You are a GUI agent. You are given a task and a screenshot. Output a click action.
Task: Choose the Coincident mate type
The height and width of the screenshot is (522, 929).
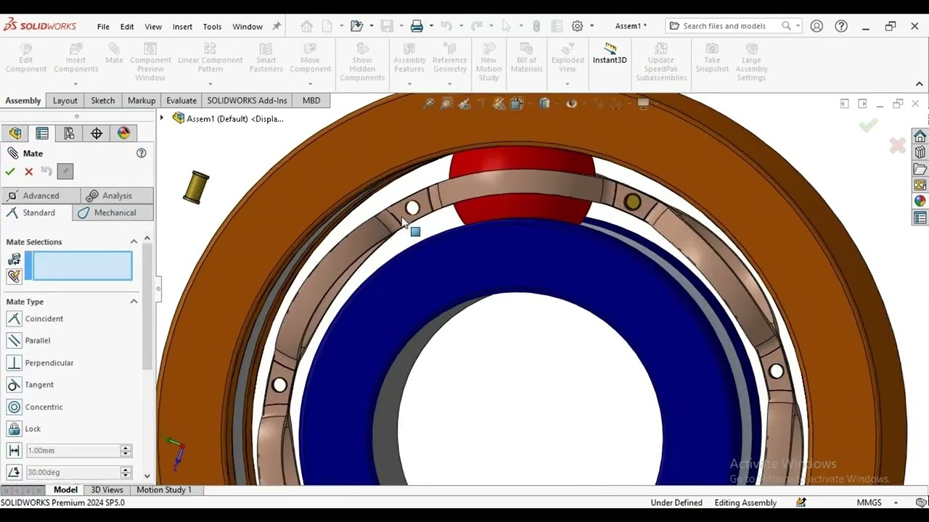(x=36, y=319)
